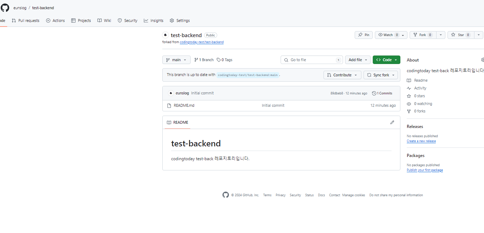
Task: Open the README.md file row
Action: click(x=281, y=105)
